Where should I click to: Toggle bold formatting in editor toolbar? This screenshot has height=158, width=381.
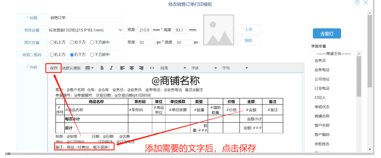pyautogui.click(x=102, y=68)
